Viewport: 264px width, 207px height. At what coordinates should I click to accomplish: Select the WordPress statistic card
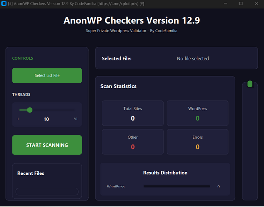(198, 113)
